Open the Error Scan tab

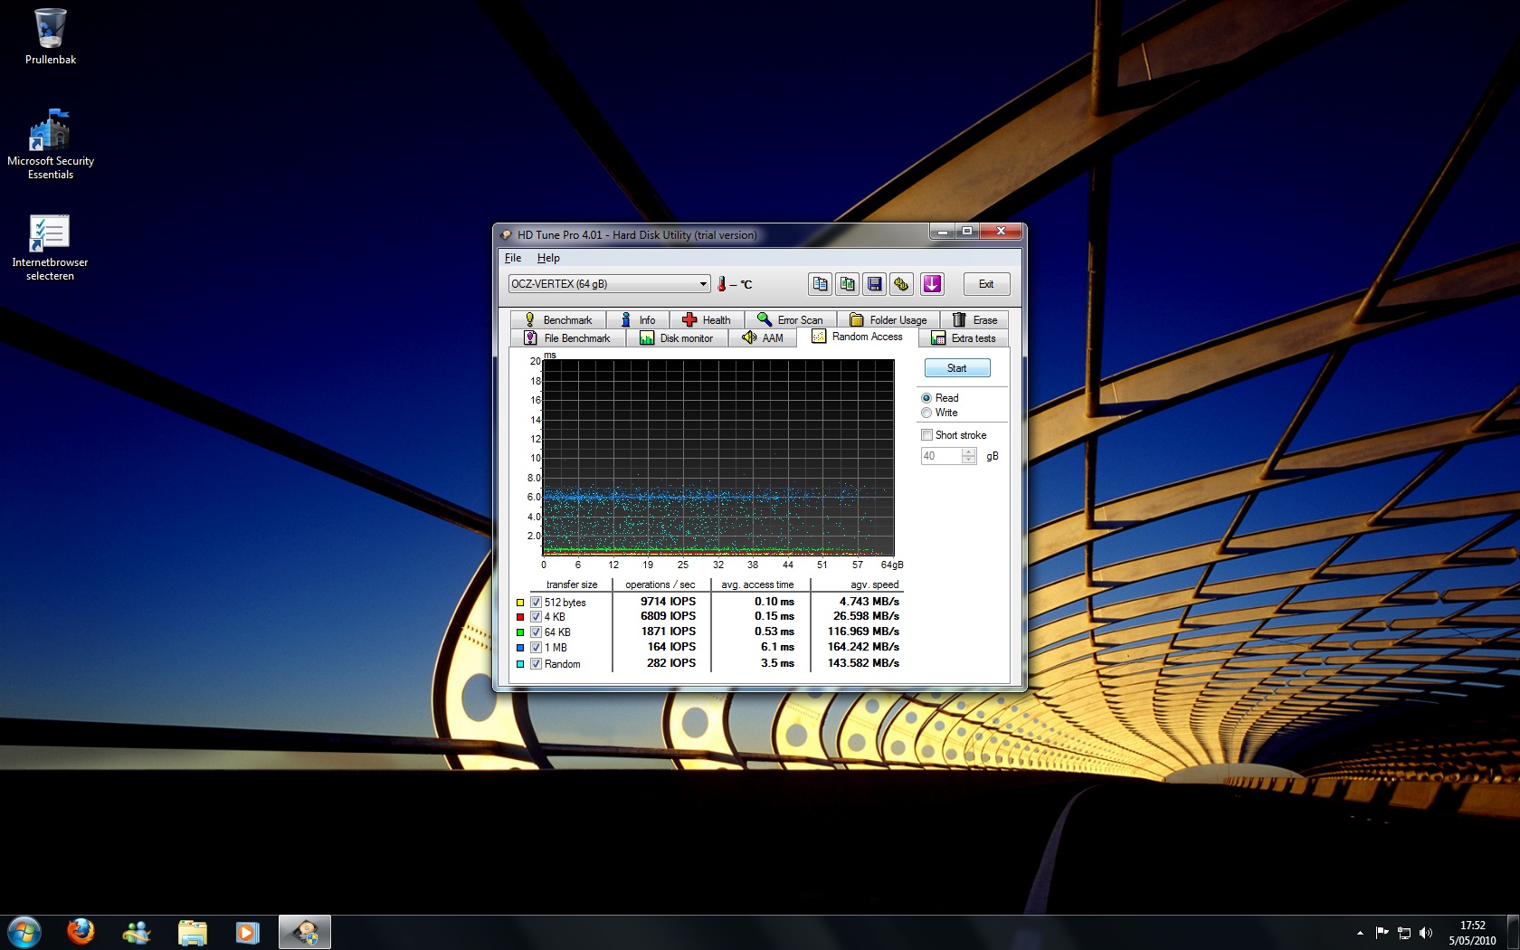point(790,320)
